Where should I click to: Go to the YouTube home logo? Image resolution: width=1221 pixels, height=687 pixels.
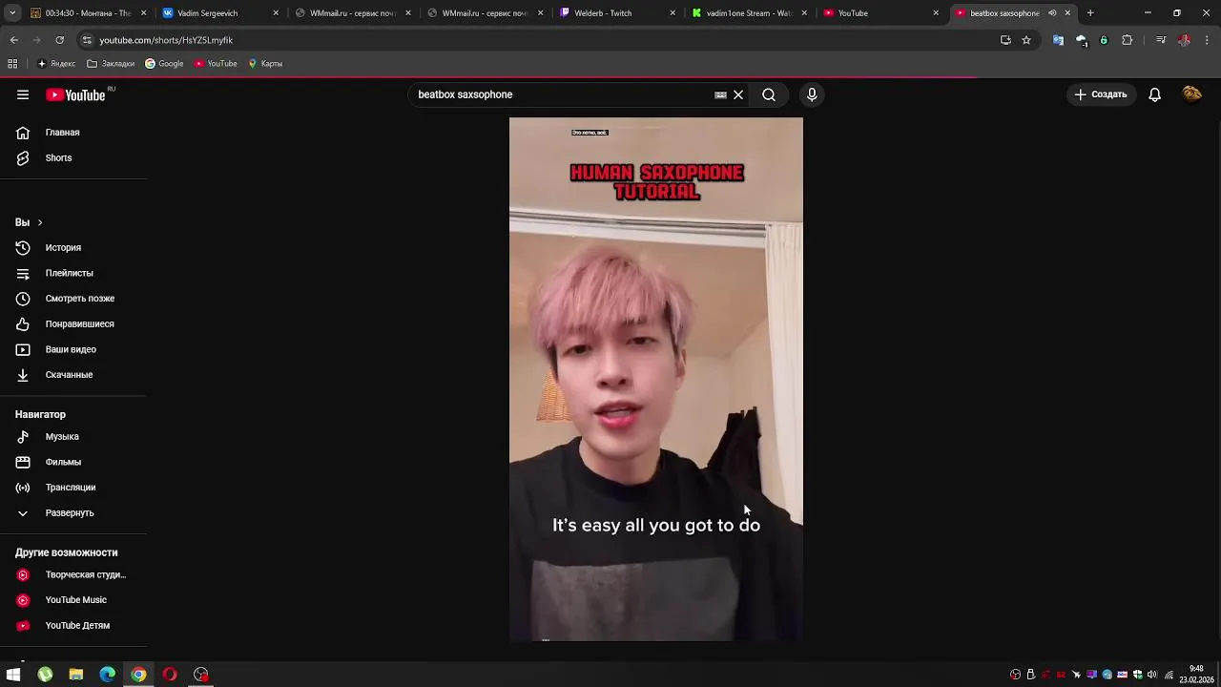[75, 94]
